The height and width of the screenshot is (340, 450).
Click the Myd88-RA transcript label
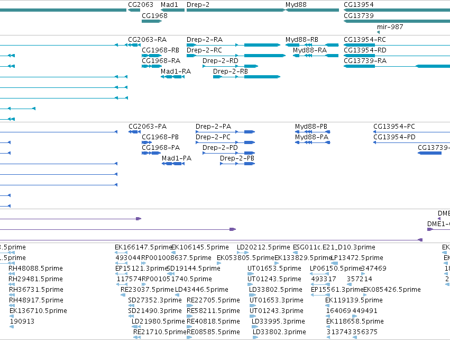pos(310,50)
